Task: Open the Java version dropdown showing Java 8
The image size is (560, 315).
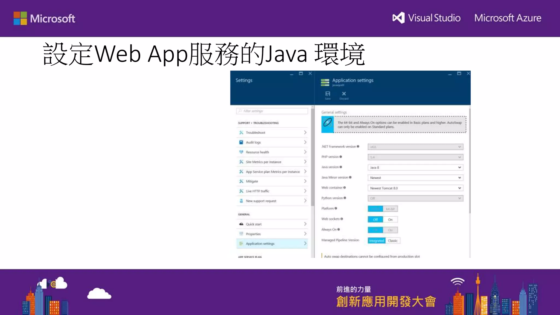Action: tap(415, 167)
